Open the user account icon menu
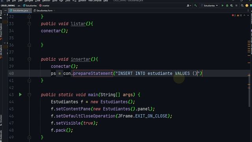 (189, 6)
